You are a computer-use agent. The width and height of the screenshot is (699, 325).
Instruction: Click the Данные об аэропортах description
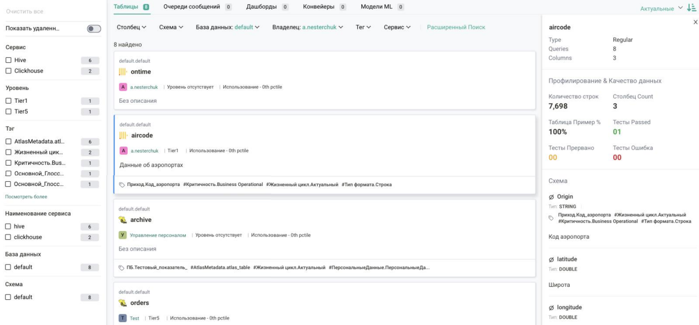(151, 165)
